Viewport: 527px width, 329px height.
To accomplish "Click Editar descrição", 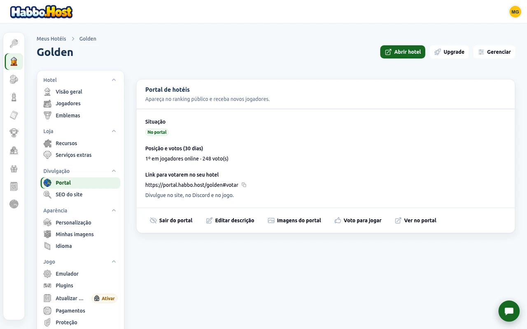I will pos(230,220).
